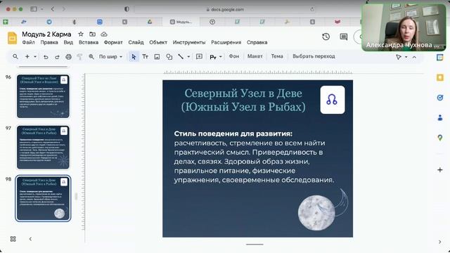Click the Макет button
The image size is (450, 253).
pos(255,56)
